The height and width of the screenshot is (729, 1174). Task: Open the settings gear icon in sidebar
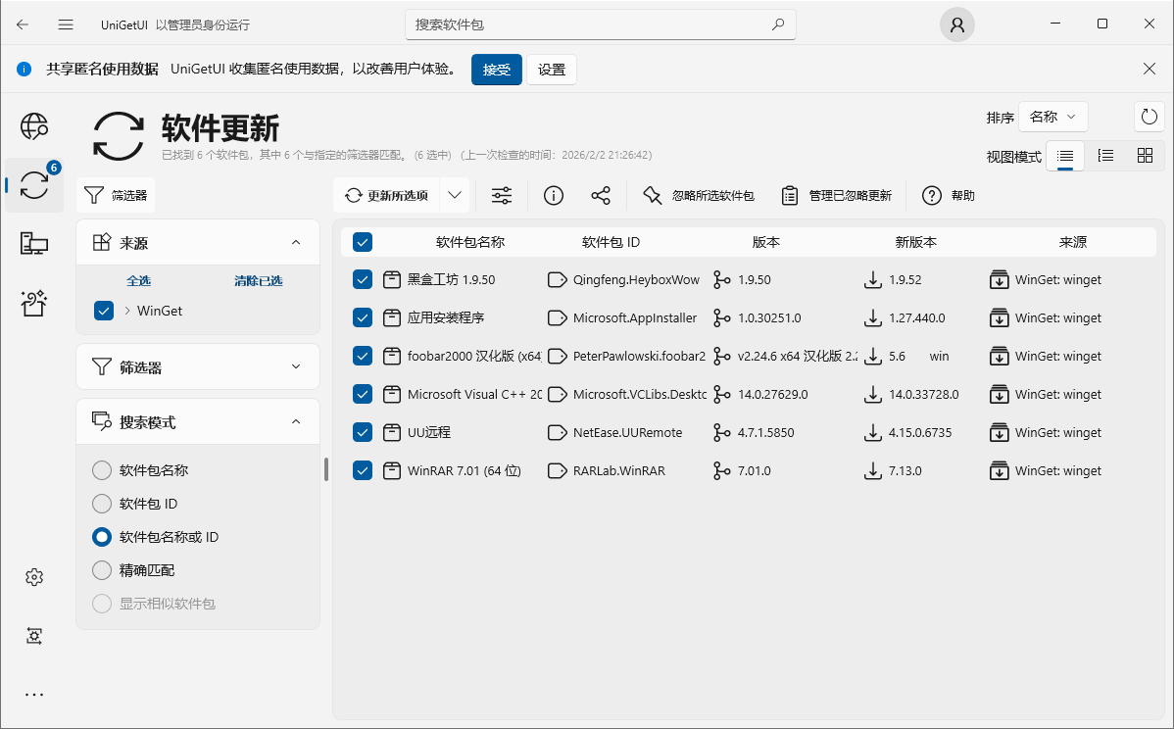point(34,577)
